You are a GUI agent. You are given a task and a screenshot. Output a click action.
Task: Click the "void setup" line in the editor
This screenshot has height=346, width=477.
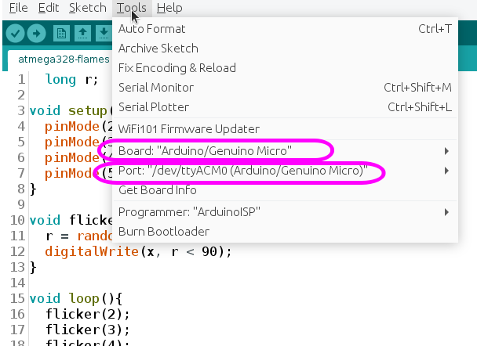point(71,111)
